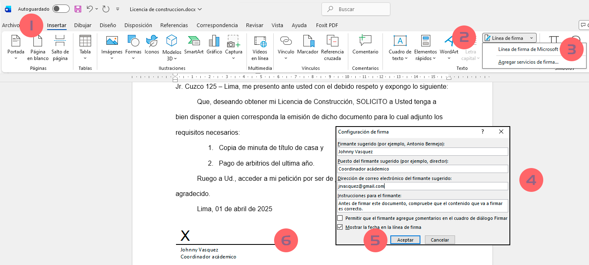Click the Redo icon
Image resolution: width=589 pixels, height=265 pixels.
pos(106,9)
